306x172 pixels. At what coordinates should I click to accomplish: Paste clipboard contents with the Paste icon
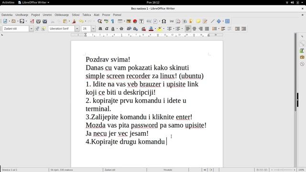[65, 21]
